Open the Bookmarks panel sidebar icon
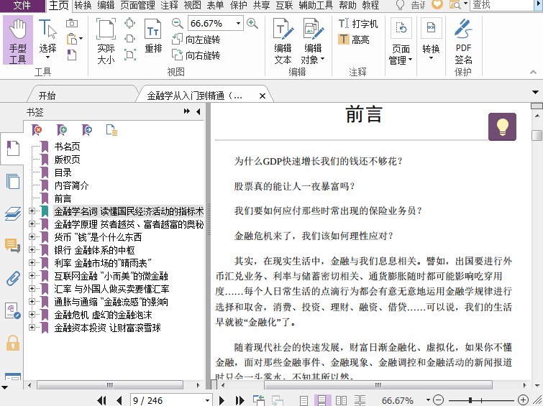This screenshot has height=406, width=543. click(13, 149)
